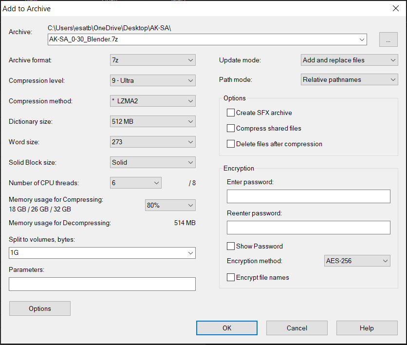Change the Path mode dropdown

tap(350, 80)
